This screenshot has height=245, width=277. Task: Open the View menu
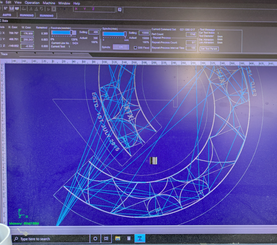[18, 3]
